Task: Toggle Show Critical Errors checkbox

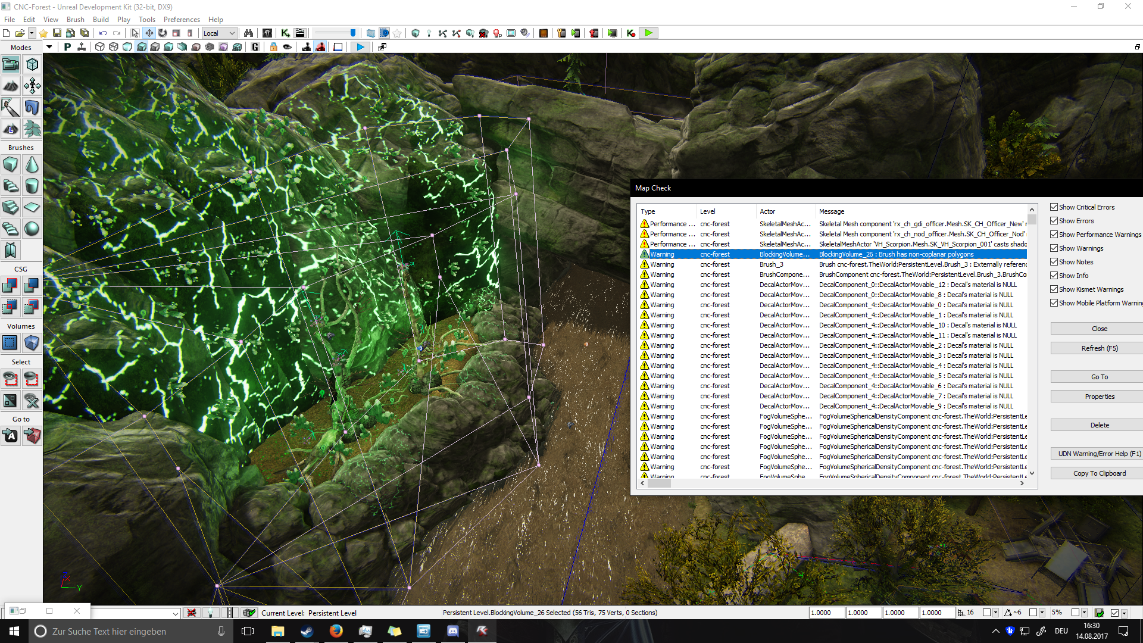Action: pos(1054,207)
